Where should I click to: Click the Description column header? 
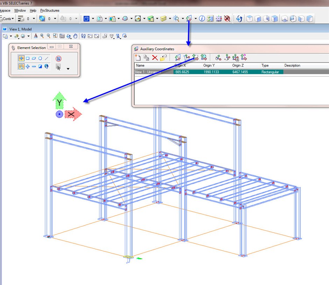[292, 66]
